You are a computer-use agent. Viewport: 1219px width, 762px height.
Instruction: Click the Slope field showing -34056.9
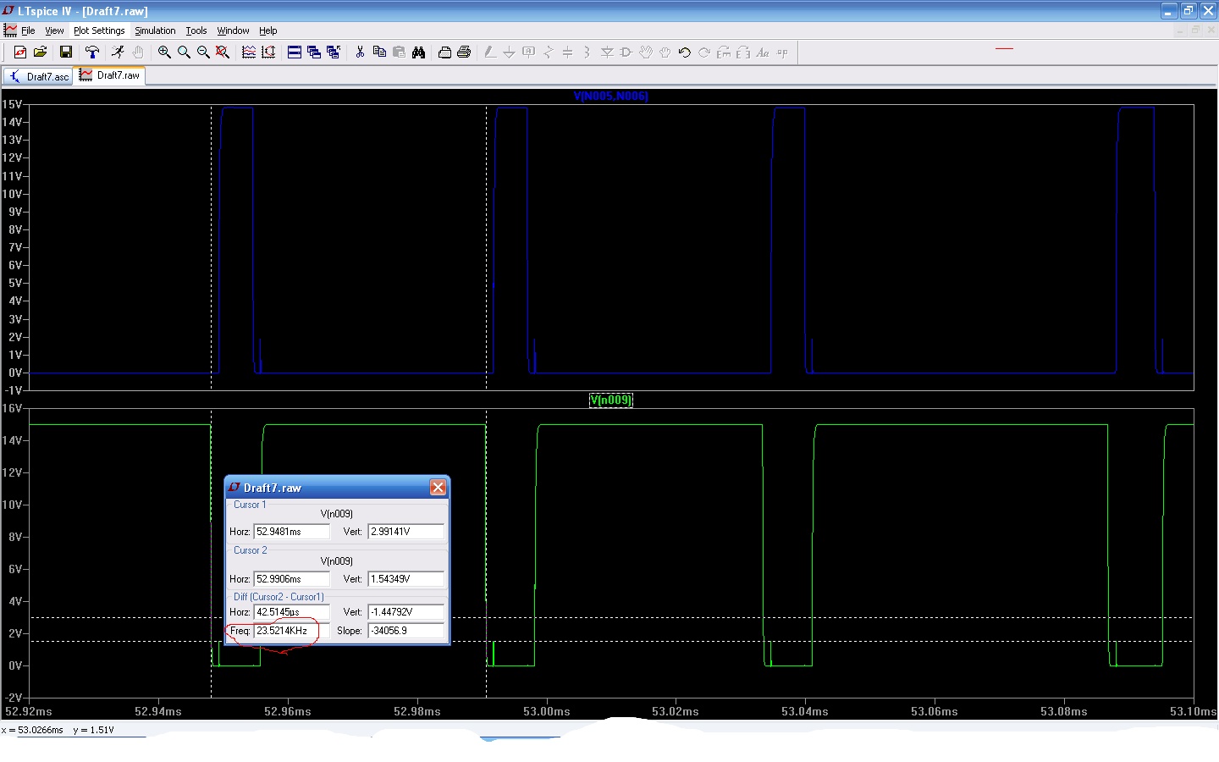pyautogui.click(x=405, y=631)
